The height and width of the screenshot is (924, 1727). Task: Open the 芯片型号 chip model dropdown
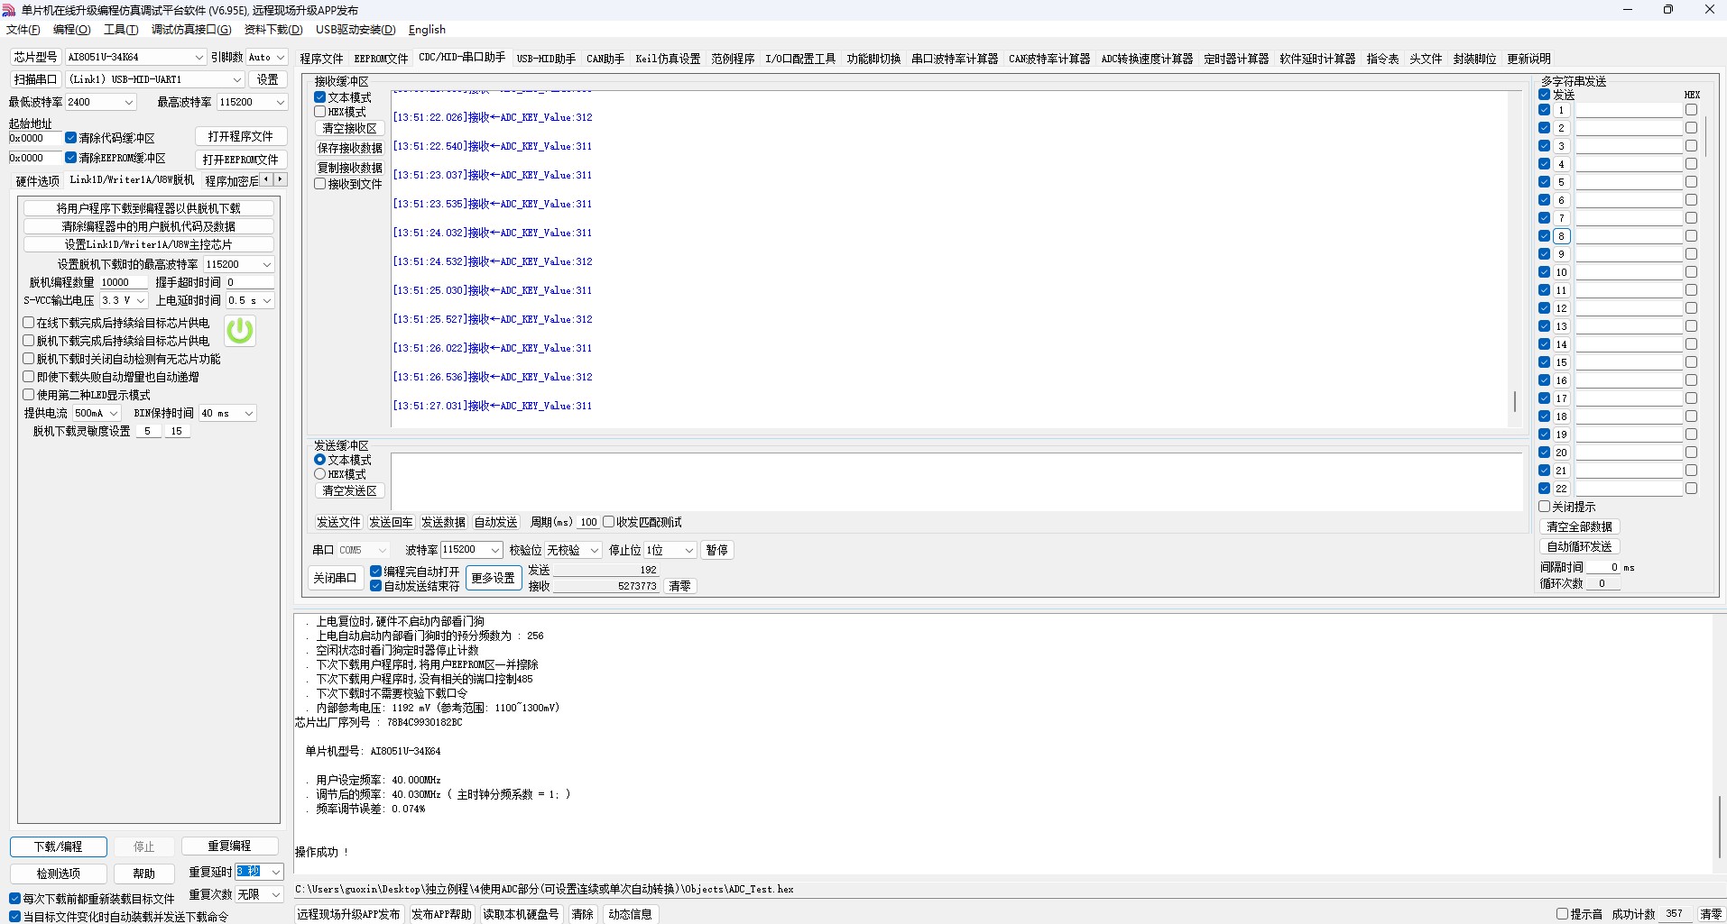click(135, 57)
